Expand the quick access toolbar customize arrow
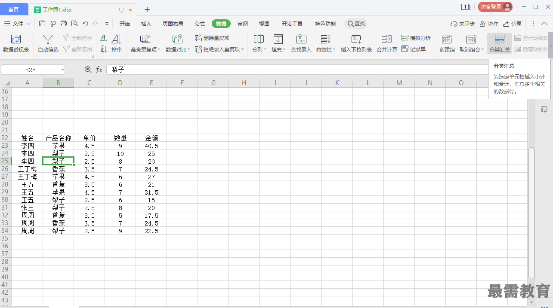Image resolution: width=553 pixels, height=308 pixels. point(107,24)
